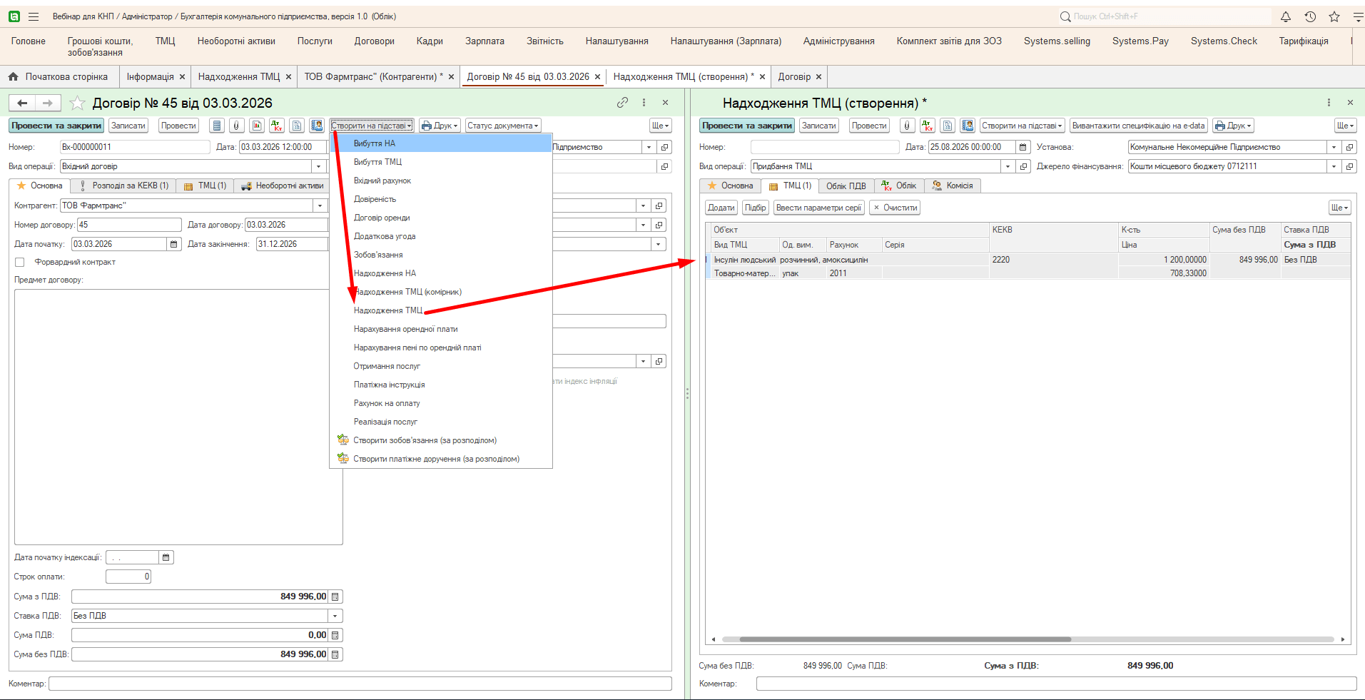Open the Статус документа dropdown
This screenshot has width=1365, height=700.
click(x=503, y=126)
